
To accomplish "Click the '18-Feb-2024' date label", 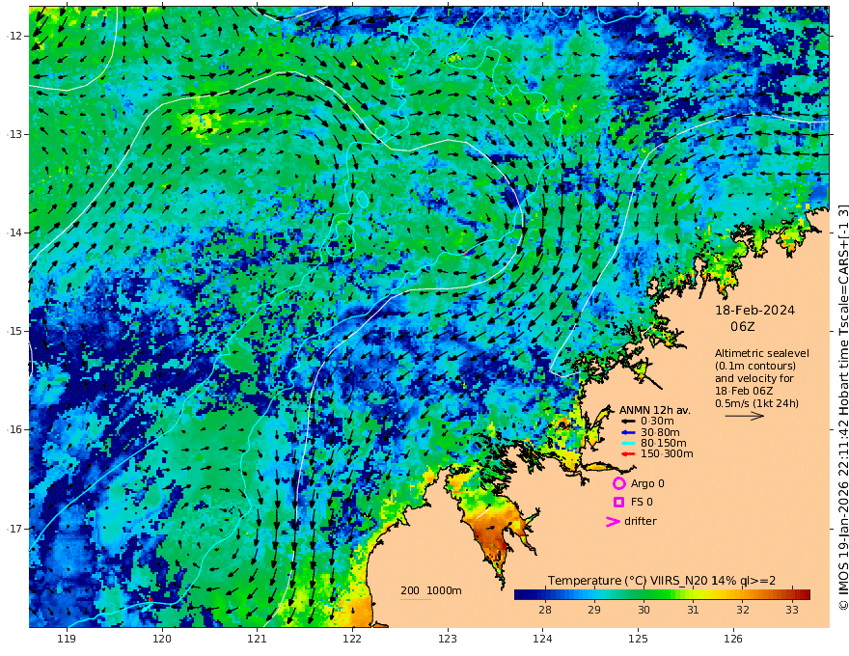I will [754, 310].
